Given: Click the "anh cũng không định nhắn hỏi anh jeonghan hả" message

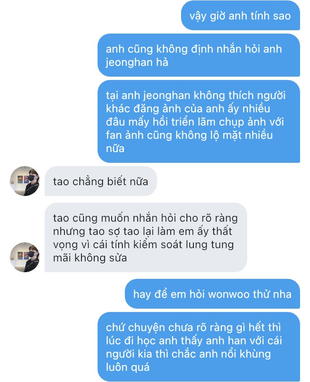Looking at the screenshot, I should pos(199,55).
